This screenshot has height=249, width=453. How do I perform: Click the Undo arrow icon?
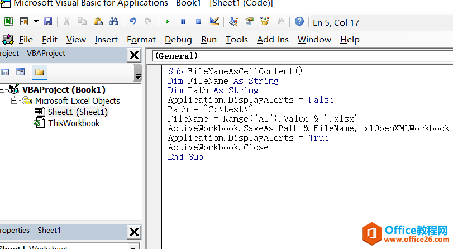click(133, 22)
